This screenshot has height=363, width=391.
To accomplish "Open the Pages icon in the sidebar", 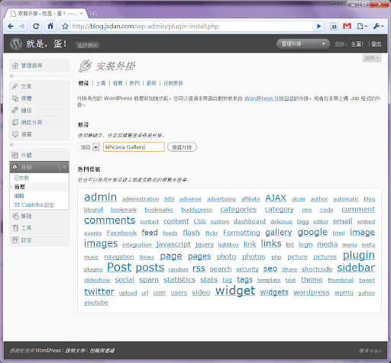I will pos(15,122).
